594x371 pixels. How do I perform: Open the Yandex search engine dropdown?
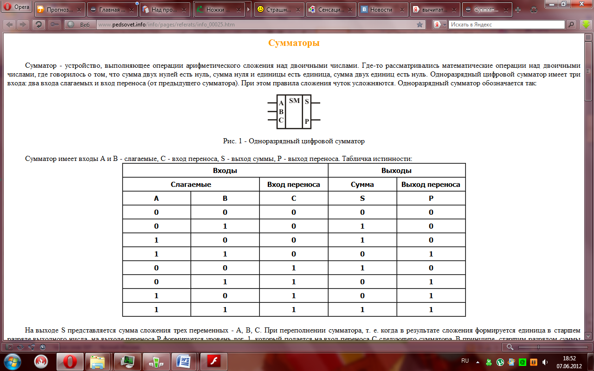coord(440,25)
